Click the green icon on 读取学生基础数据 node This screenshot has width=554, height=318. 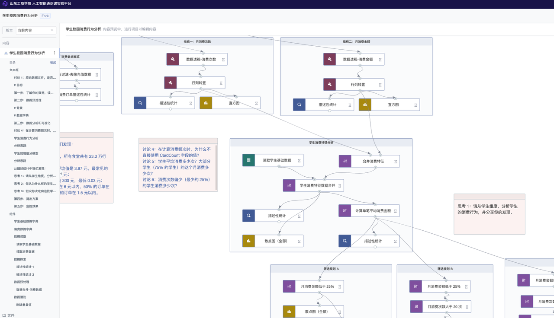(248, 160)
